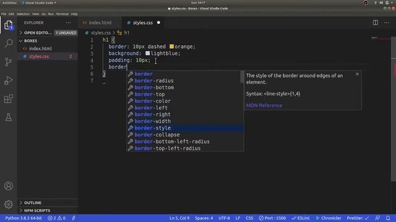This screenshot has width=396, height=222.
Task: Select the highlighted border-style suggestion
Action: click(185, 128)
